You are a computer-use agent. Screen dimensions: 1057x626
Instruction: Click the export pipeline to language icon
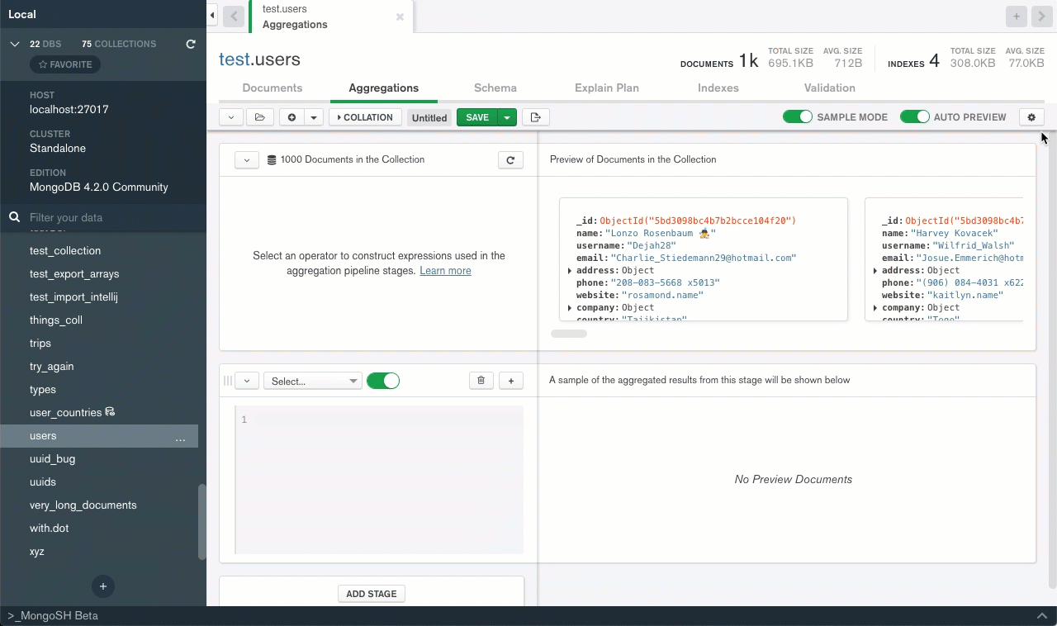coord(536,117)
